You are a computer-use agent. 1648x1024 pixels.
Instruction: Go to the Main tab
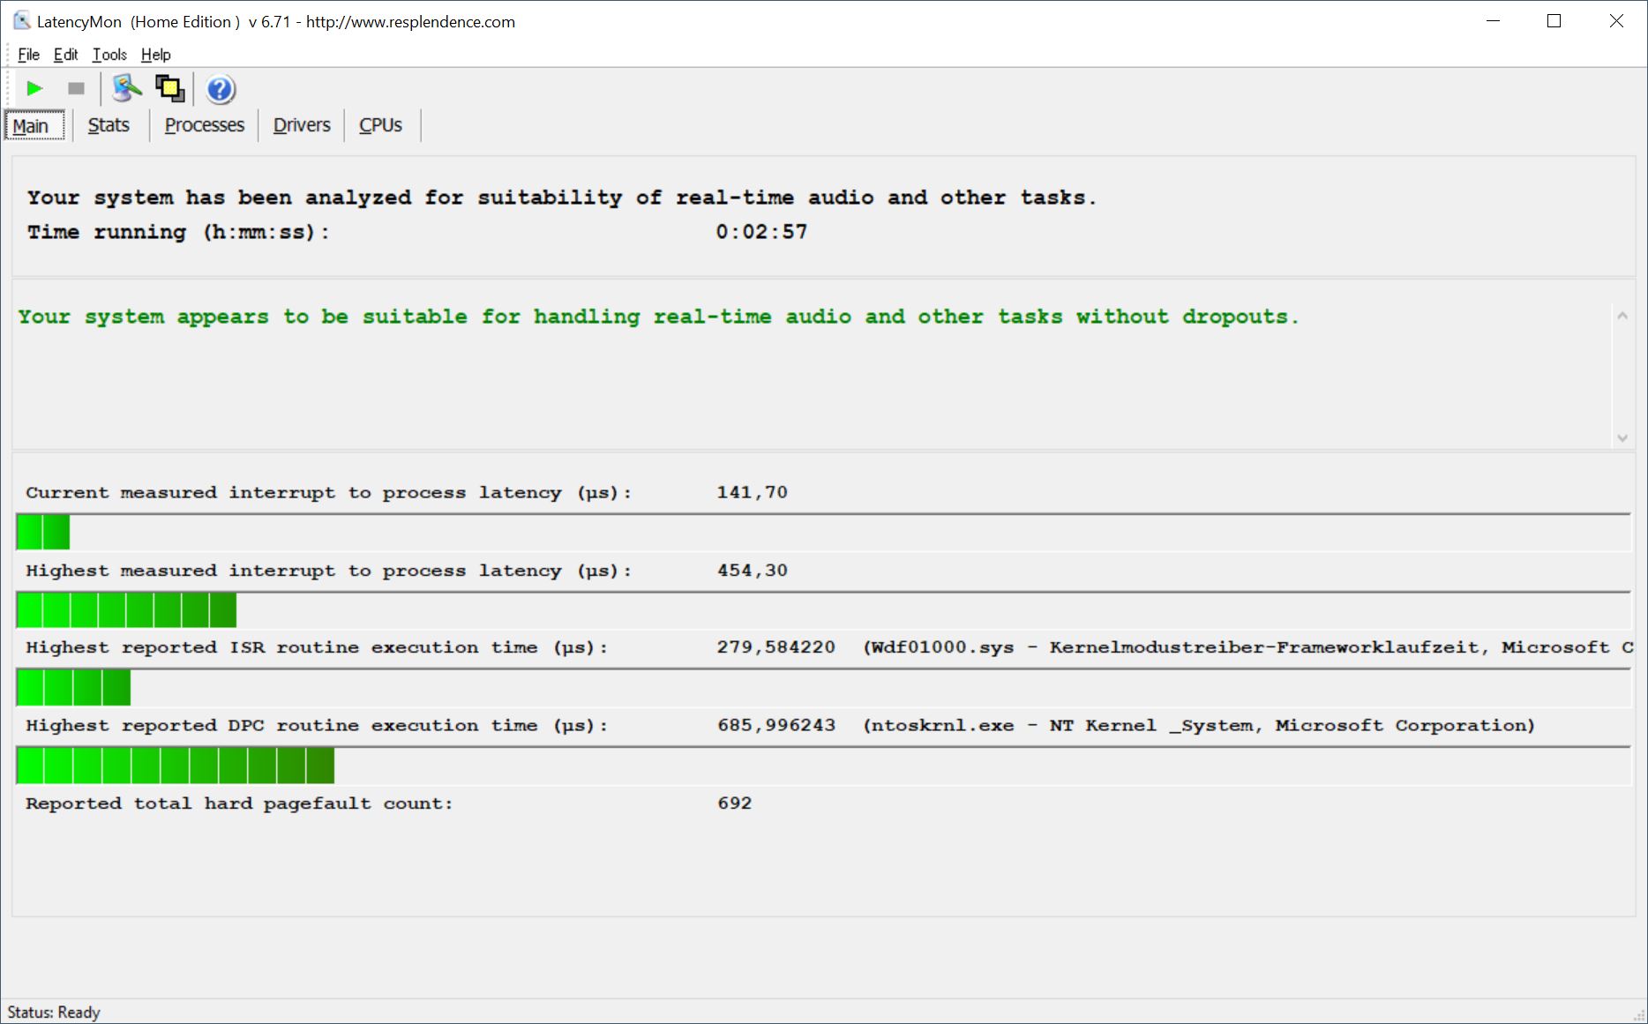click(x=31, y=126)
